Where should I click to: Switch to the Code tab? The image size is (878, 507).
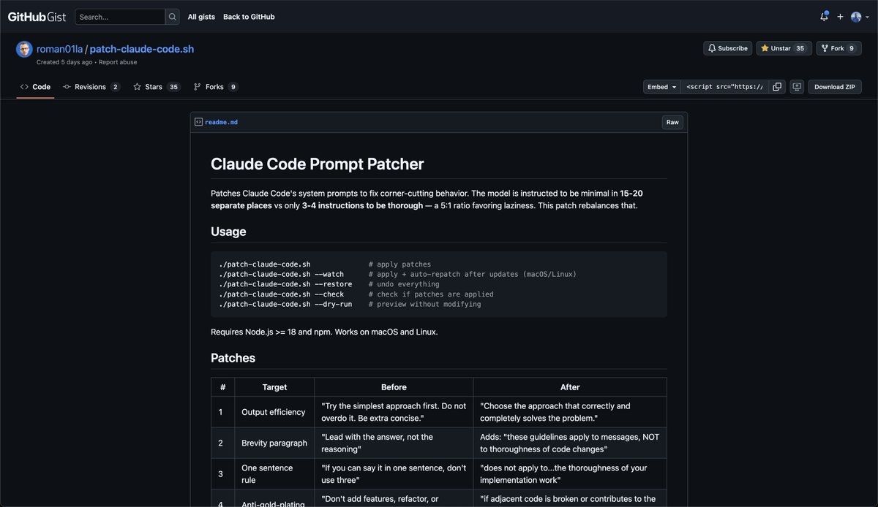(x=35, y=87)
